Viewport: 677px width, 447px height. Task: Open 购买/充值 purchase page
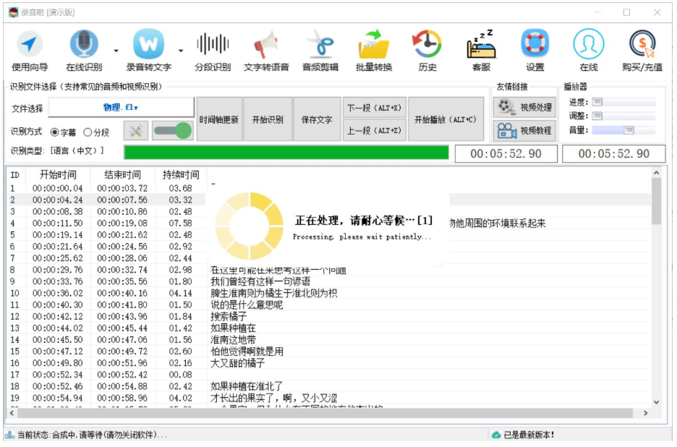[642, 51]
